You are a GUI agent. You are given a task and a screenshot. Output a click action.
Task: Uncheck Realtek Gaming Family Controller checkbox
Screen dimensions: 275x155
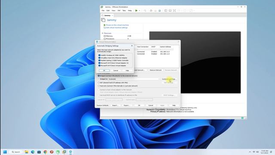[99, 60]
